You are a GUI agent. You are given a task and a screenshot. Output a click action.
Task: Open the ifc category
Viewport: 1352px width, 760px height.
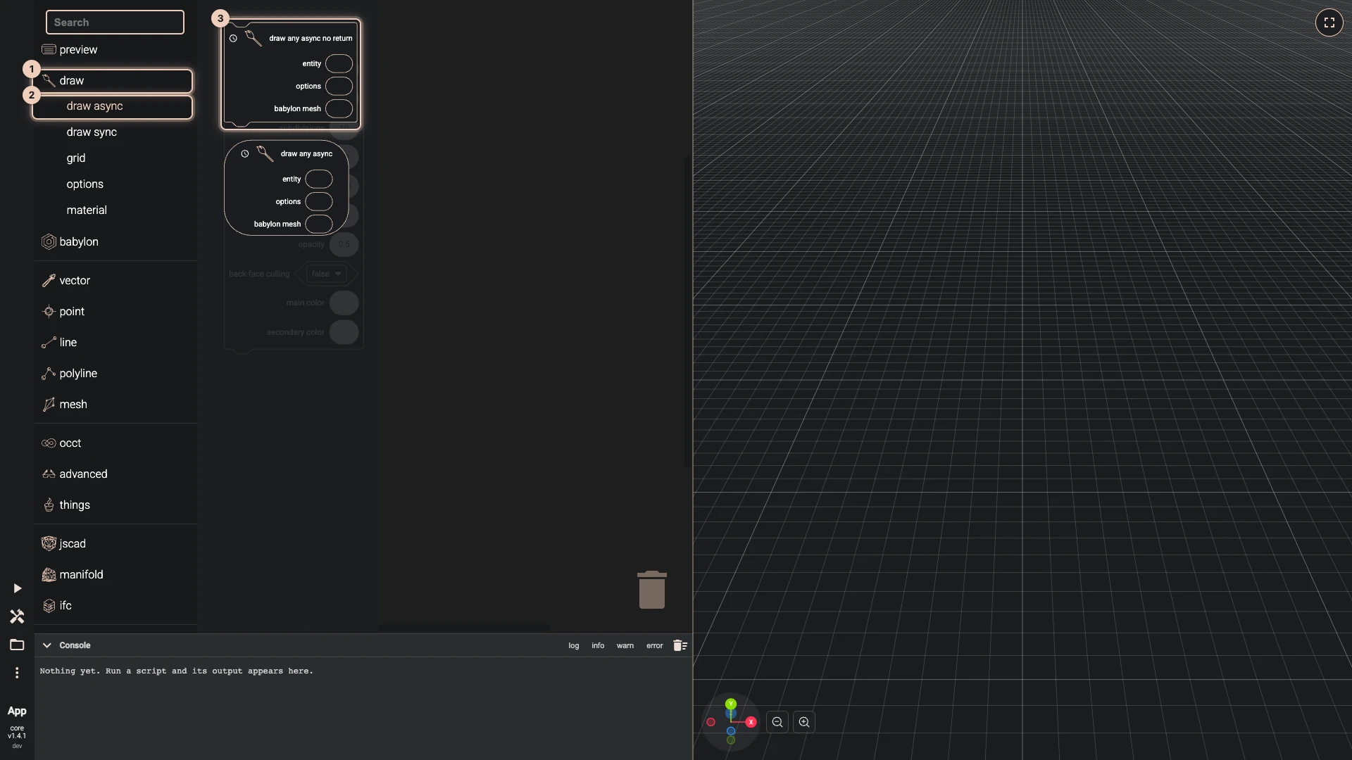pos(115,606)
